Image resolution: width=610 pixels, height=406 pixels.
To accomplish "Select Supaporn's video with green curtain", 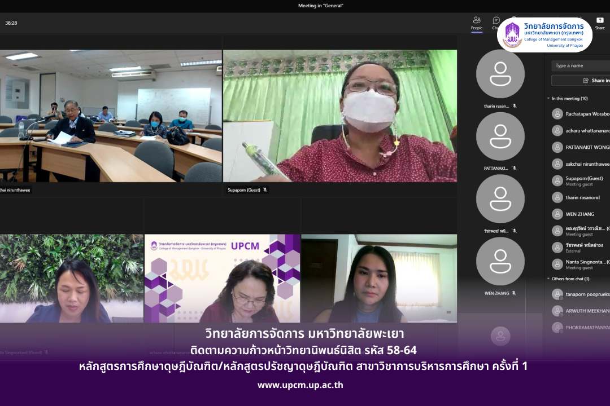I will coord(340,116).
